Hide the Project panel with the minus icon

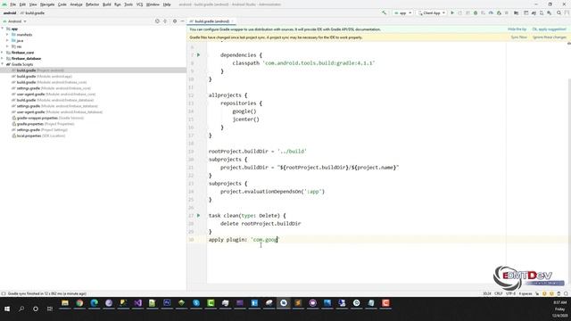coord(182,21)
